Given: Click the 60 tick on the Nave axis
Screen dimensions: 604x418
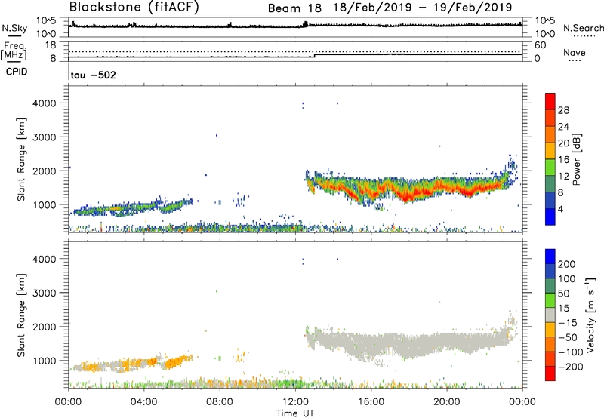Looking at the screenshot, I should click(540, 45).
